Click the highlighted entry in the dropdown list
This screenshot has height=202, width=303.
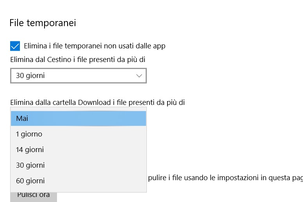(x=78, y=118)
